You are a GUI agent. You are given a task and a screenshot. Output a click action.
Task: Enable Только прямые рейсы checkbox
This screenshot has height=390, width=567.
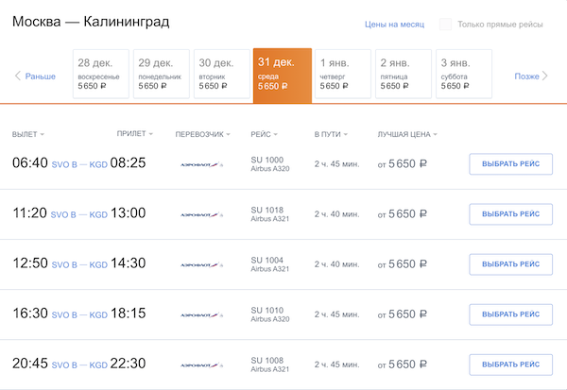point(446,24)
